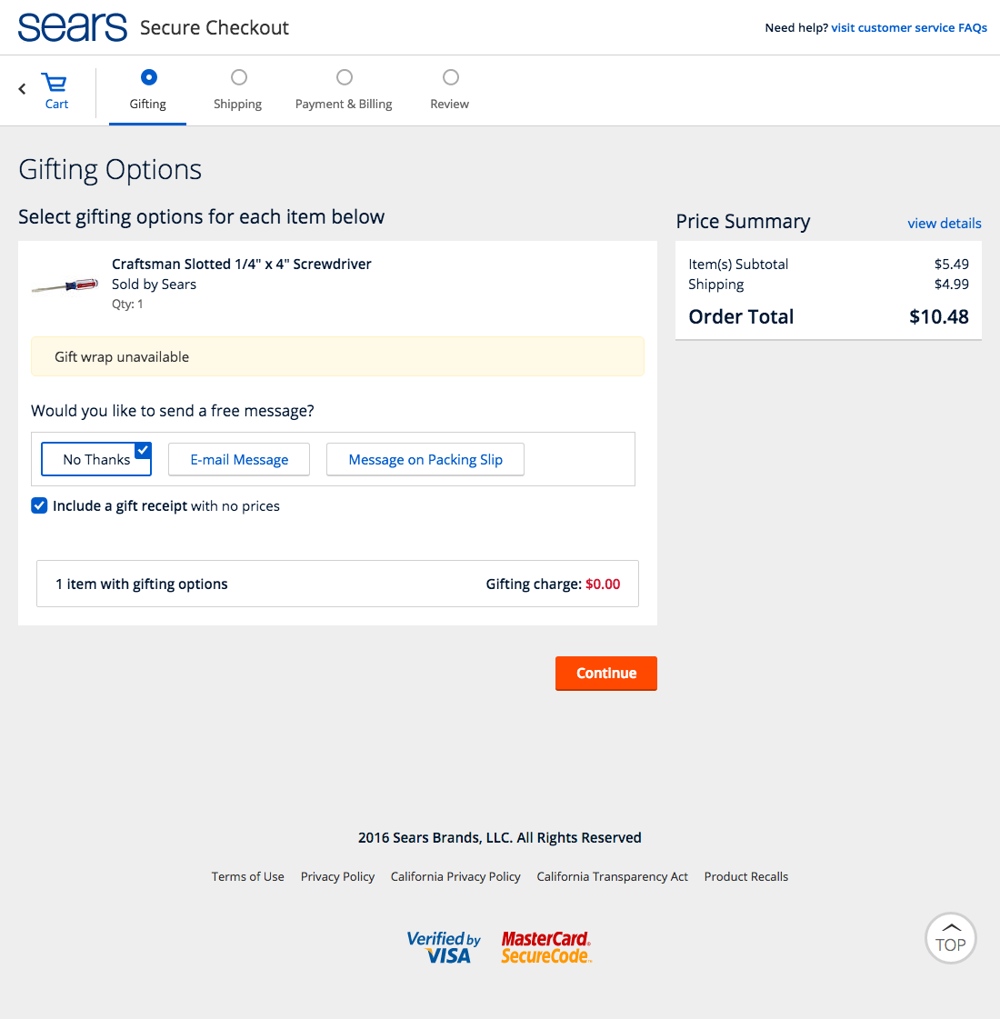Open view details in Price Summary
Screen dimensions: 1000x1019
[x=944, y=223]
